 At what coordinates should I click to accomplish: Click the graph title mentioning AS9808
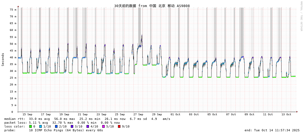pos(152,6)
